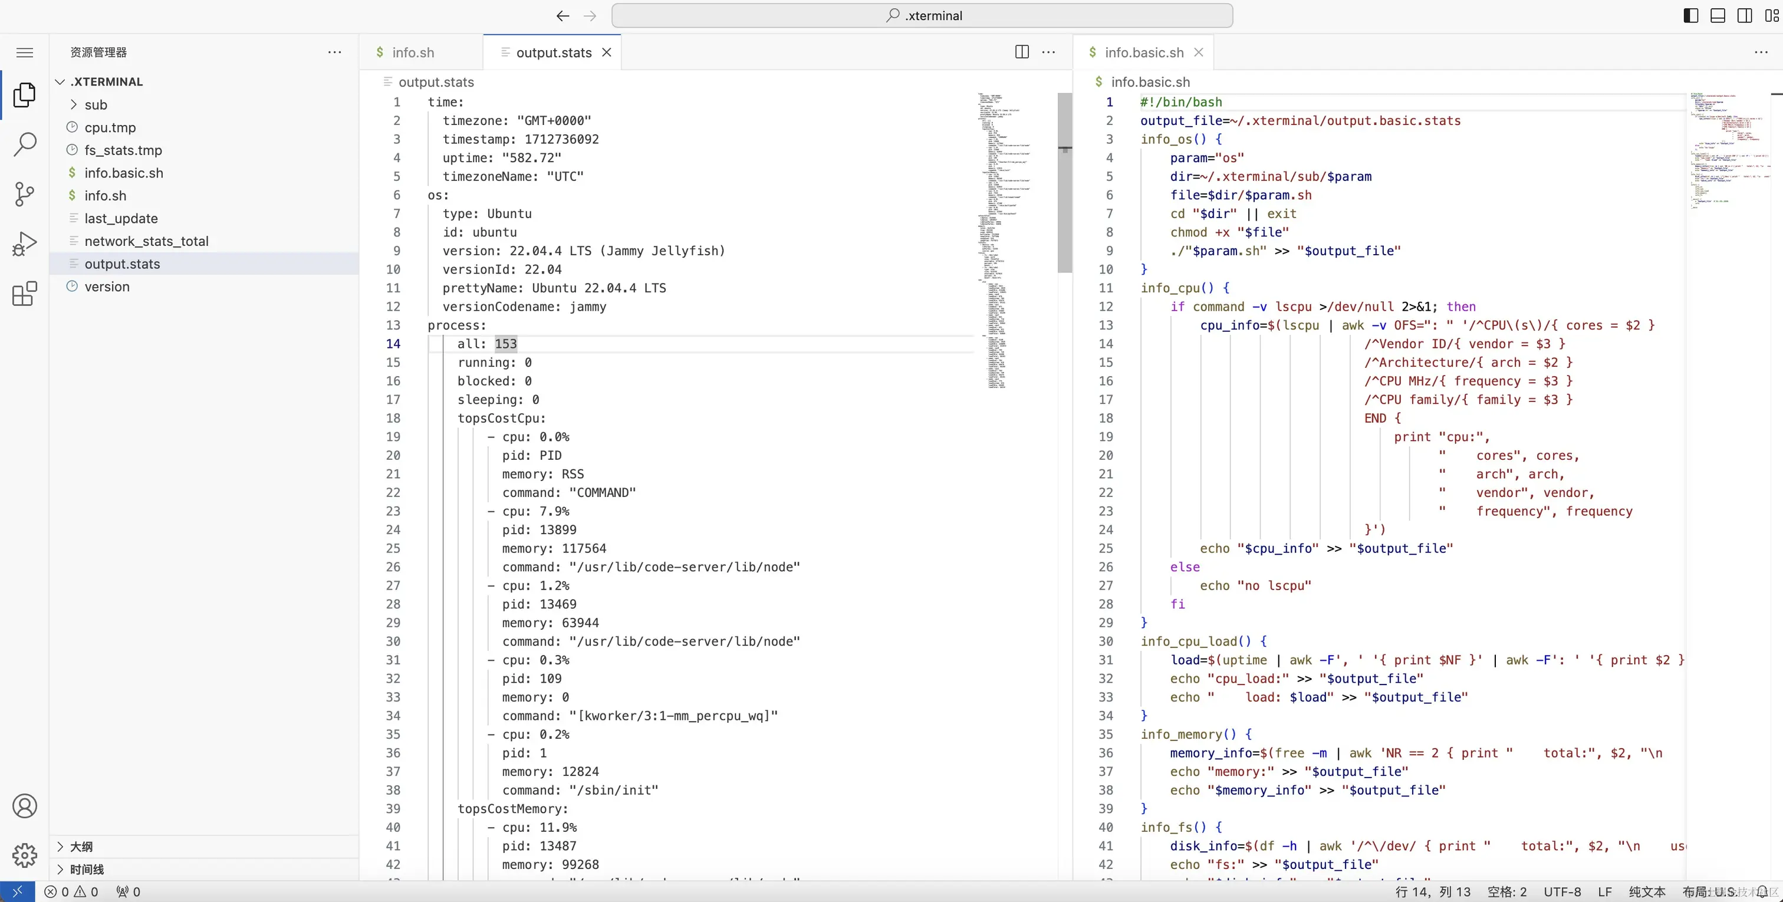
Task: Split the output.stats editor
Action: pos(1022,52)
